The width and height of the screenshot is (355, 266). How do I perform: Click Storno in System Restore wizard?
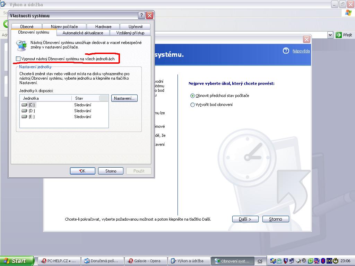click(276, 219)
